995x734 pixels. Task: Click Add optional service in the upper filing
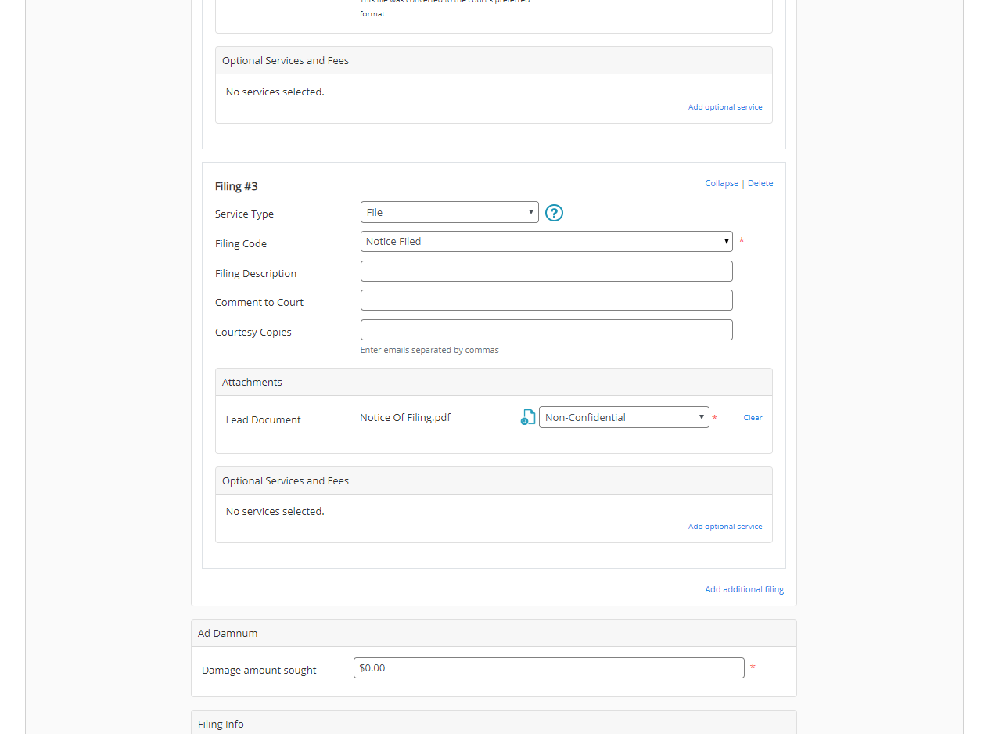click(724, 107)
